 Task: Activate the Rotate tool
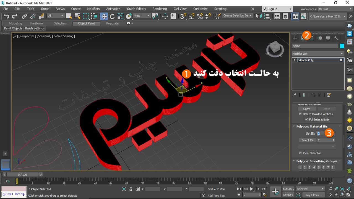112,16
